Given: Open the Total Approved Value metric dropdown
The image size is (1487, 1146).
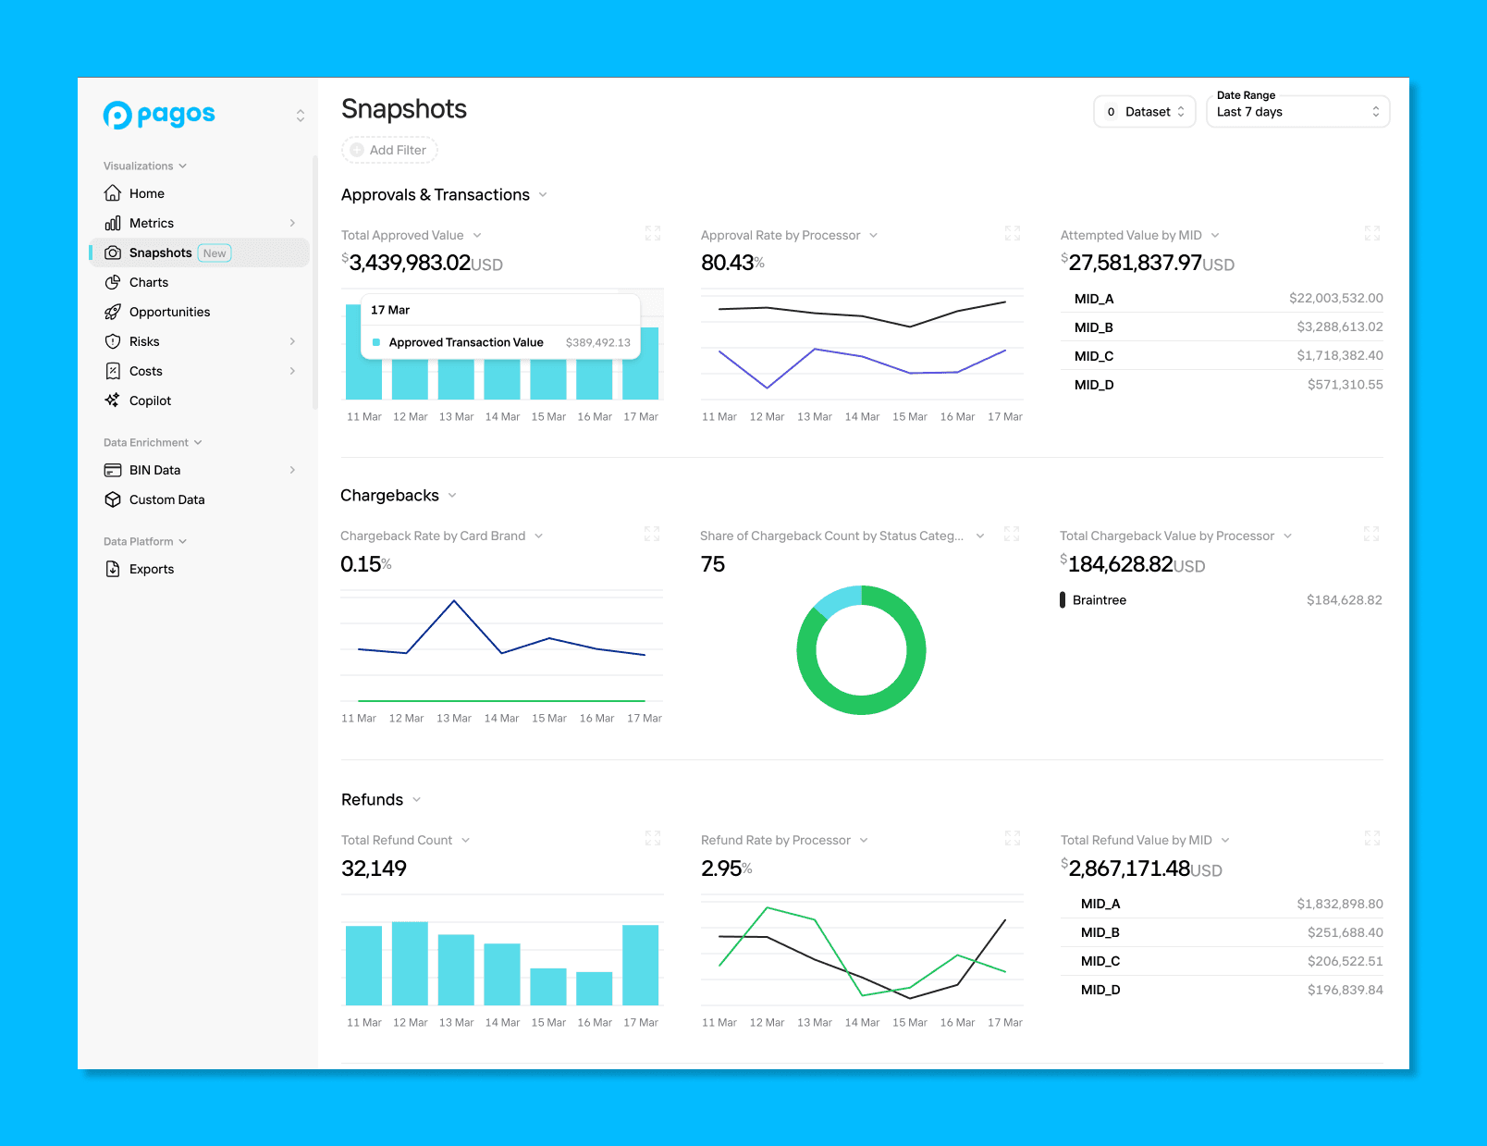Looking at the screenshot, I should tap(477, 236).
